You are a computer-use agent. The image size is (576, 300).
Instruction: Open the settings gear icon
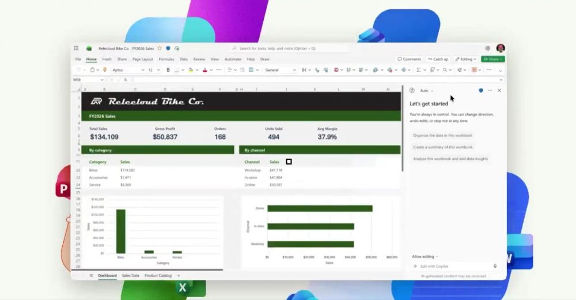(x=487, y=48)
